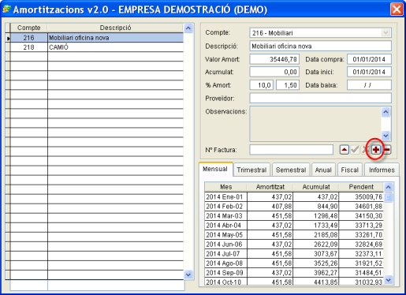406x295 pixels.
Task: Select the 2014 Mar-03 row
Action: click(294, 216)
